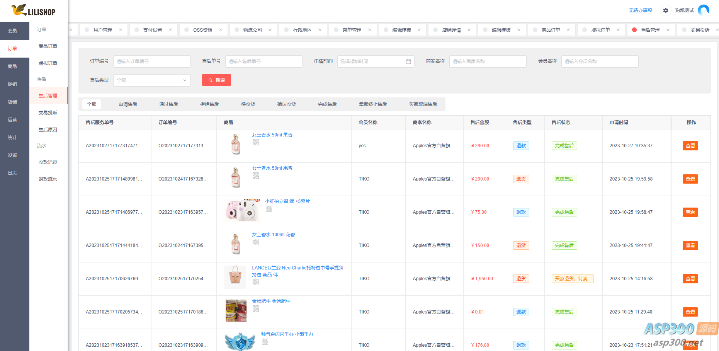Filter by 拒绝售后 status tab
719x351 pixels.
tap(209, 104)
